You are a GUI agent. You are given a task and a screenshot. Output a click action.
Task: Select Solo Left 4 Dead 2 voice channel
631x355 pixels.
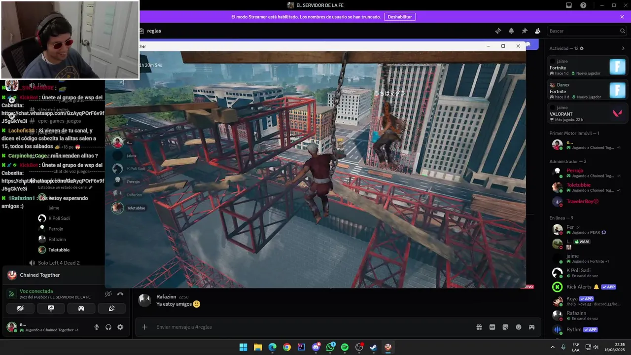click(x=59, y=263)
